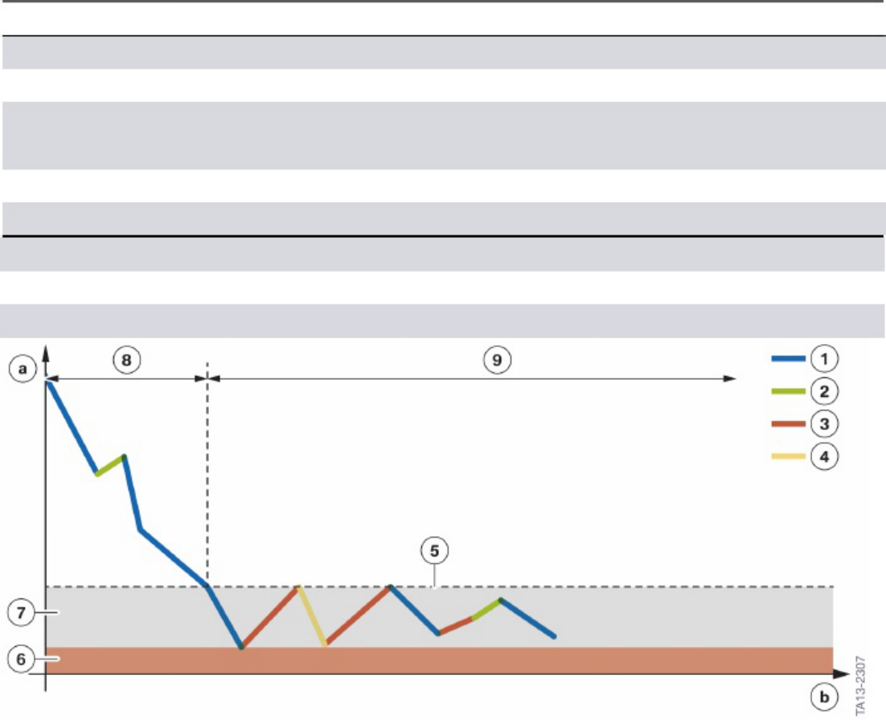Select circled number 9 above the long range arrow
Image resolution: width=886 pixels, height=720 pixels.
[x=497, y=360]
